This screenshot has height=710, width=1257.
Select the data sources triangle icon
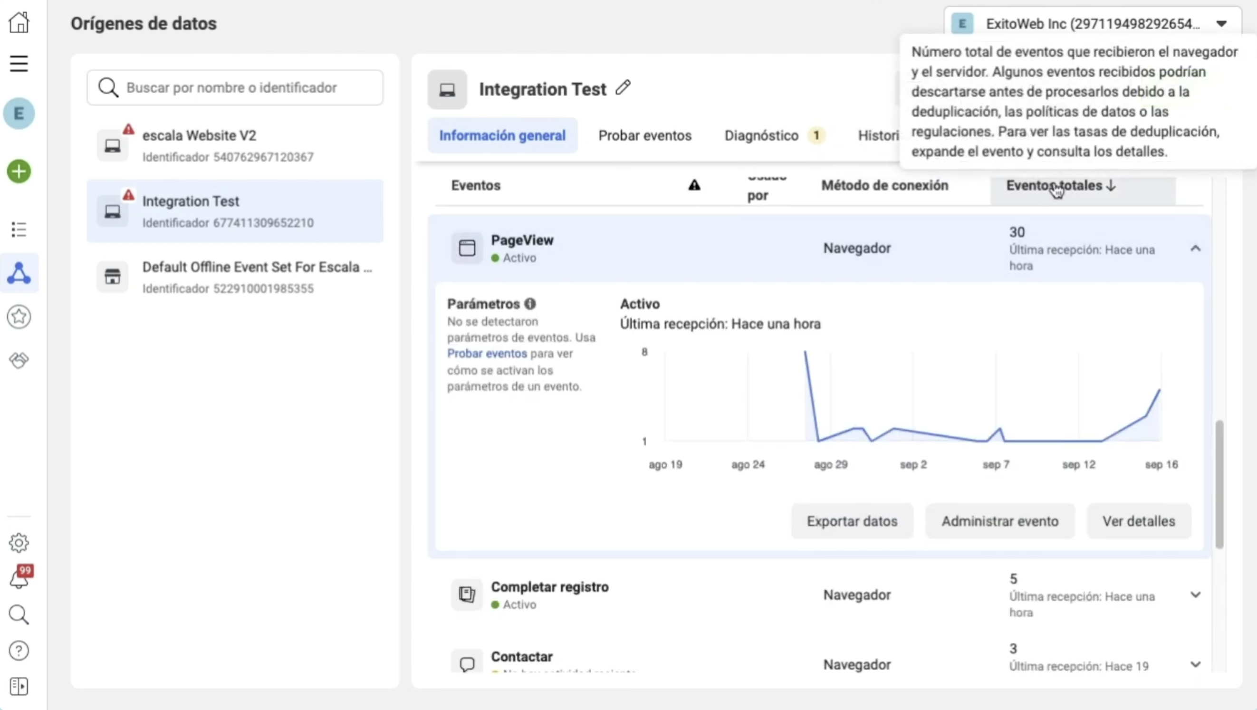(x=19, y=273)
